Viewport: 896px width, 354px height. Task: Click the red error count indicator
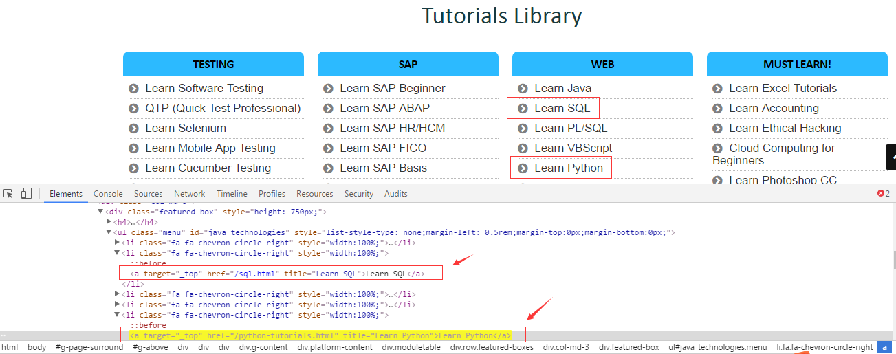[x=884, y=194]
